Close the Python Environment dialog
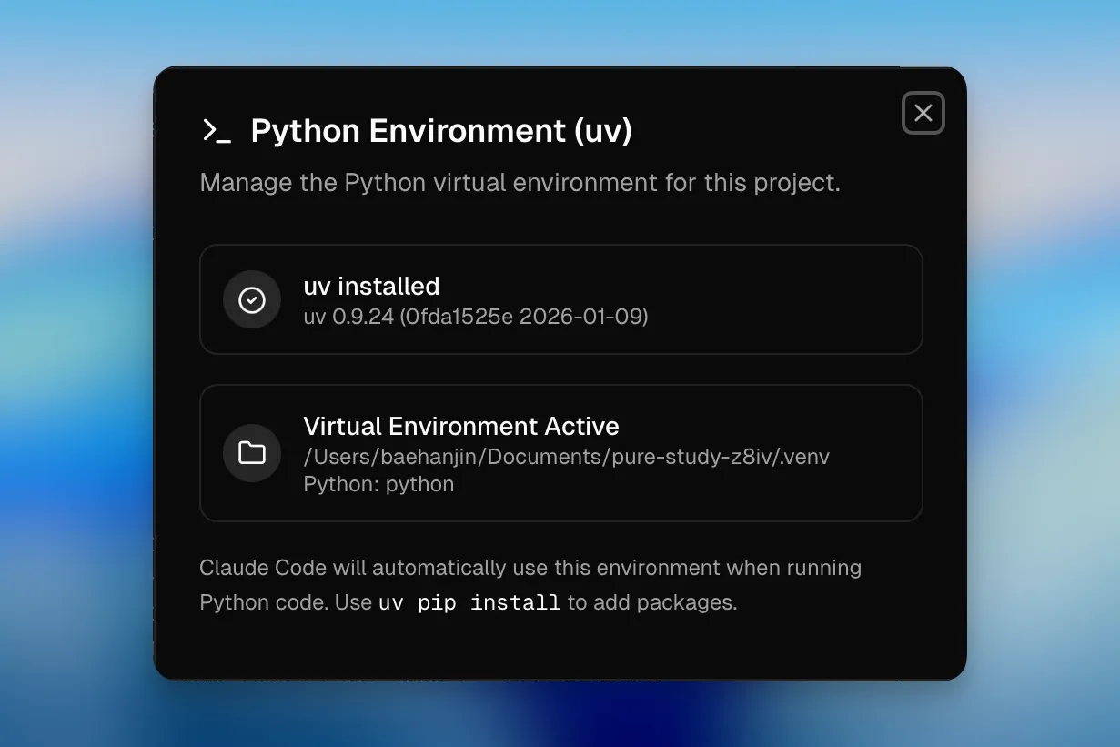1120x747 pixels. point(923,113)
